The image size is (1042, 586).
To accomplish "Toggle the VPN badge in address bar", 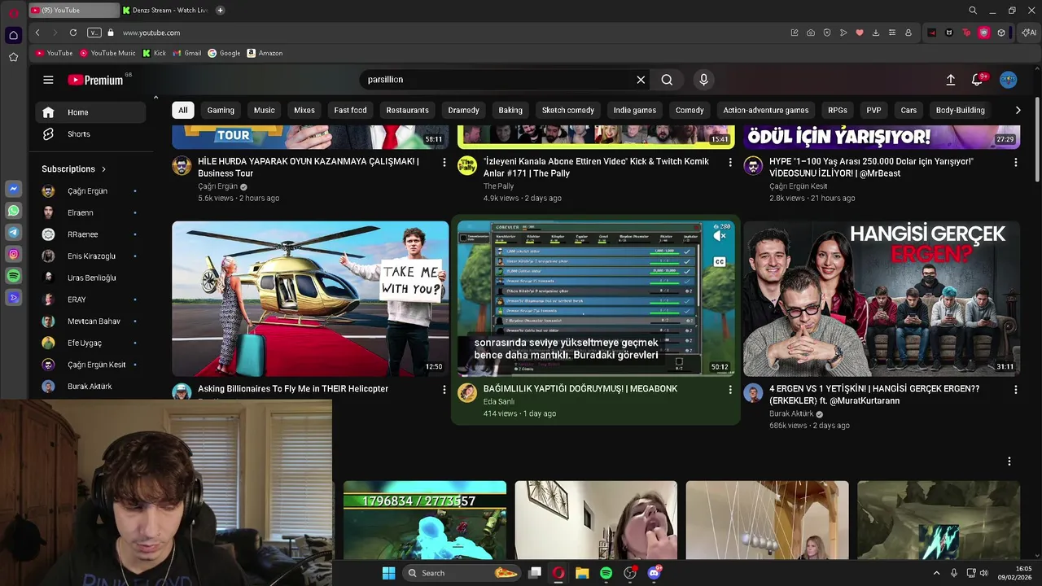I will 94,33.
